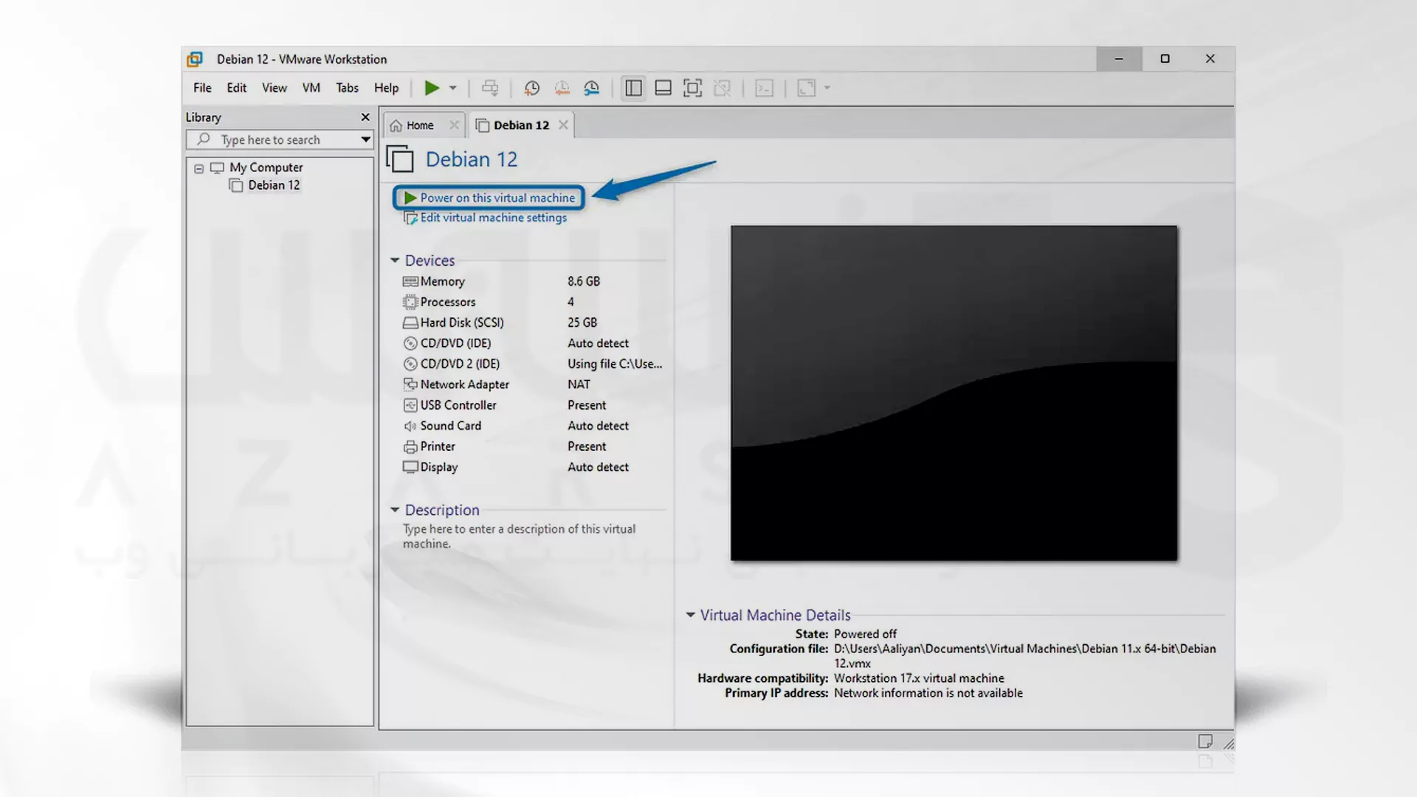Image resolution: width=1417 pixels, height=797 pixels.
Task: Click the VMware Workstation title bar logo
Action: 195,59
